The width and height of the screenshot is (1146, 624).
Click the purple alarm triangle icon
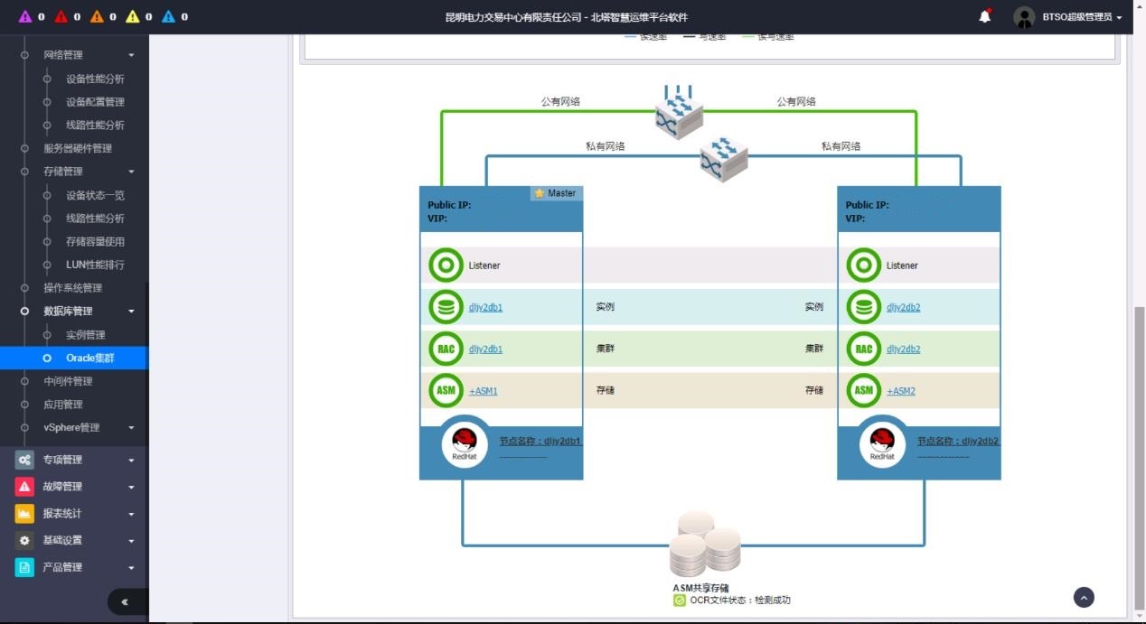tap(24, 17)
